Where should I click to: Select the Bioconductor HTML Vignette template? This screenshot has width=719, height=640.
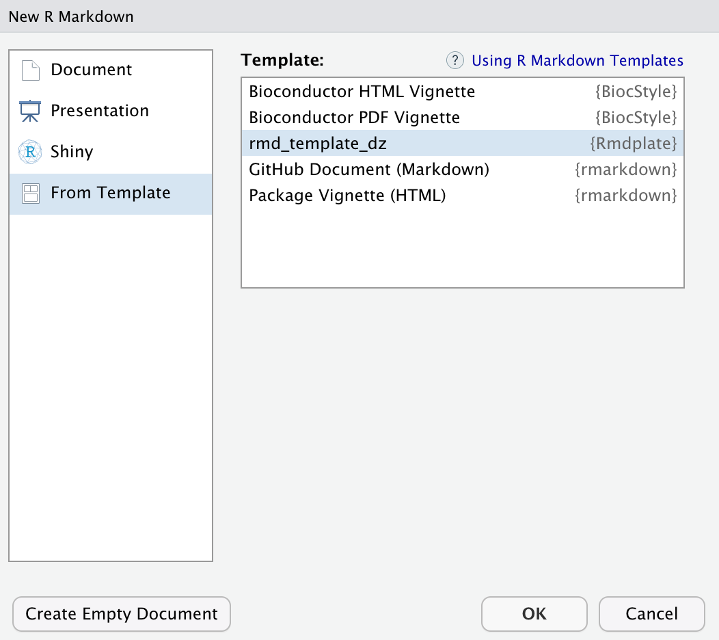coord(362,92)
